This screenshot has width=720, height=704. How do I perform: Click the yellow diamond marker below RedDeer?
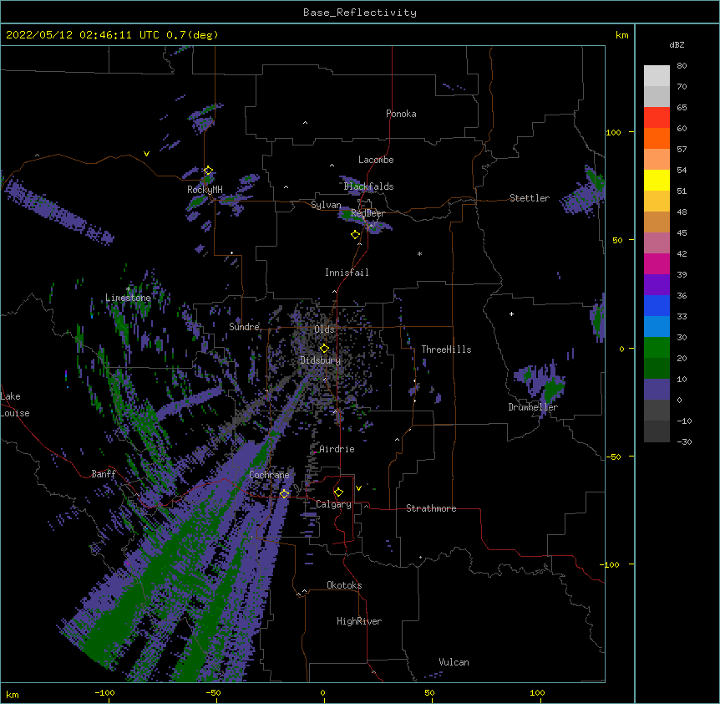pos(355,235)
